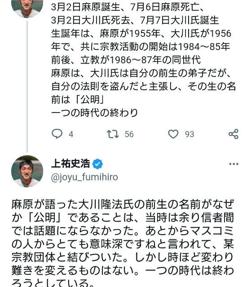Tap the line beginning 宗教団体と結びついた
251x287 pixels.
click(123, 257)
